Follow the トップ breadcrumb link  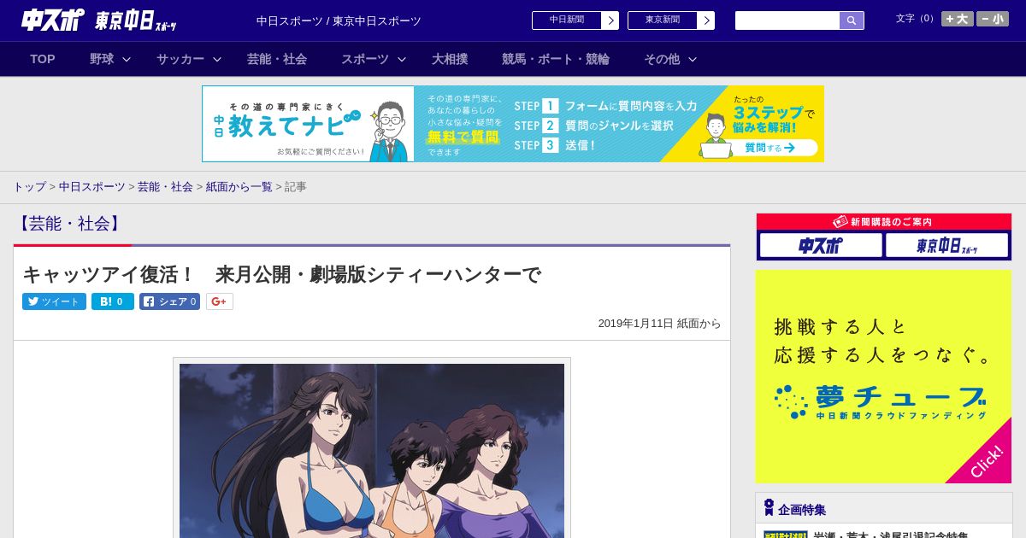click(x=29, y=186)
